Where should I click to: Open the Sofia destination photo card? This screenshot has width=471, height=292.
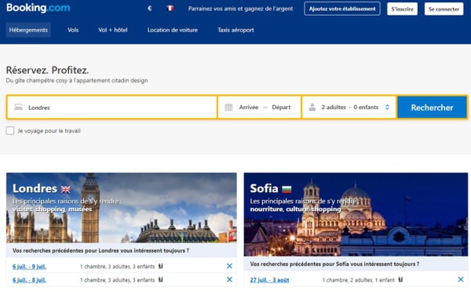pos(356,214)
